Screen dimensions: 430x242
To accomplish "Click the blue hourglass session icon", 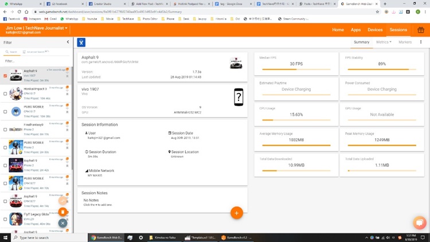I will (81, 42).
